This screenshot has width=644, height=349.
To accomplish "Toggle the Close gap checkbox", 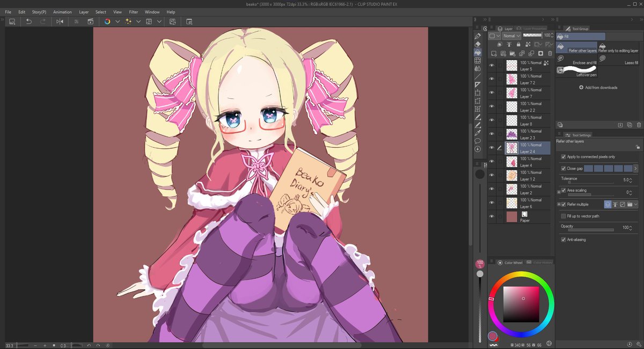I will tap(563, 169).
